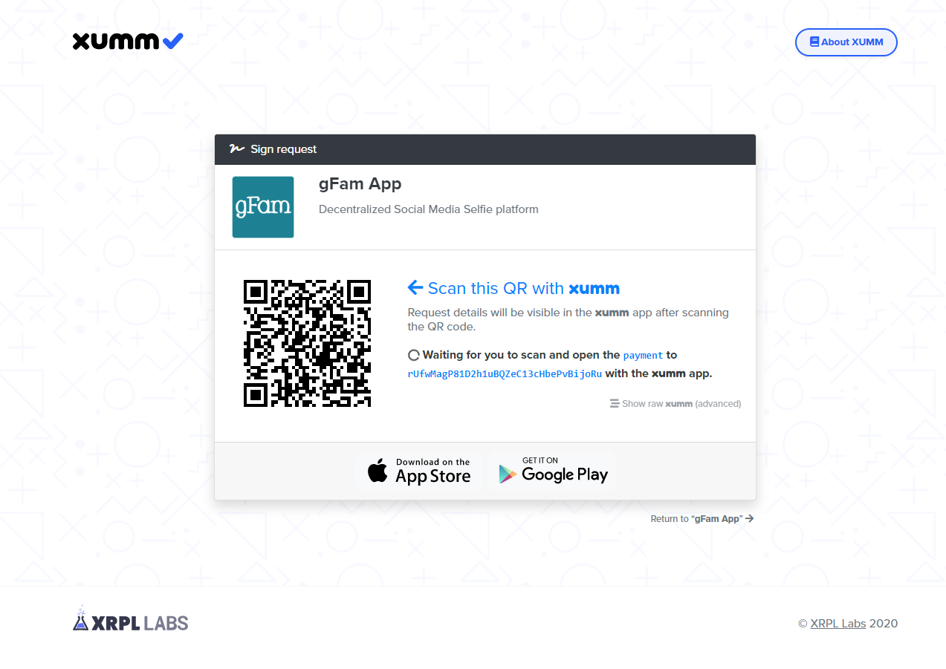
Task: Follow the Return to gFam App link
Action: (702, 519)
